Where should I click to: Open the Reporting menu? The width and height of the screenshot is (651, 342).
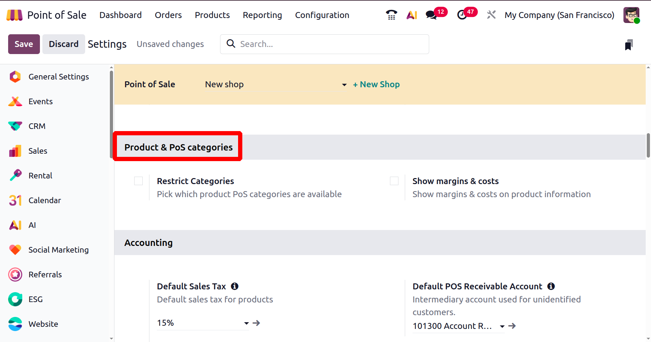262,15
